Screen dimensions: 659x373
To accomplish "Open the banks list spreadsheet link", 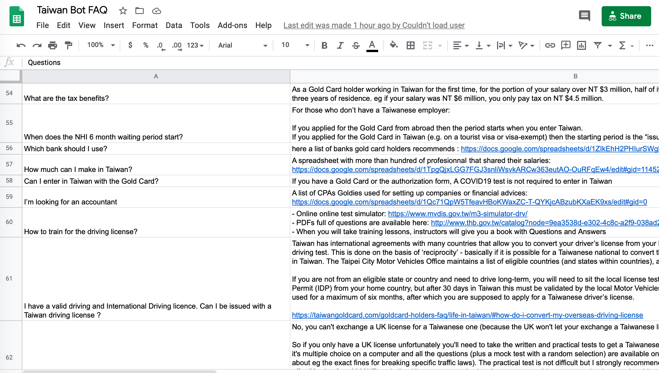I will click(x=560, y=149).
